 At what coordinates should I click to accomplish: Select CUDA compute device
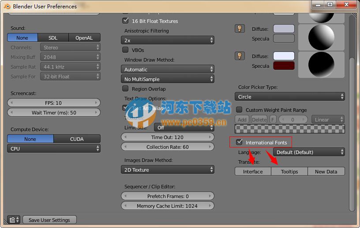point(77,139)
